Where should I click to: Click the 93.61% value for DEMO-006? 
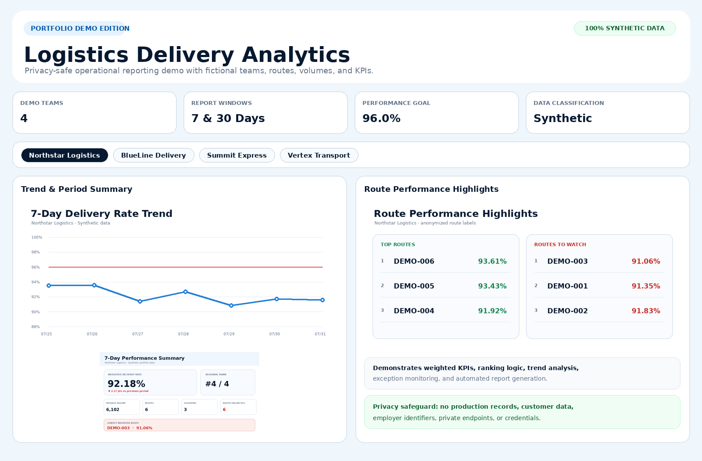tap(492, 261)
